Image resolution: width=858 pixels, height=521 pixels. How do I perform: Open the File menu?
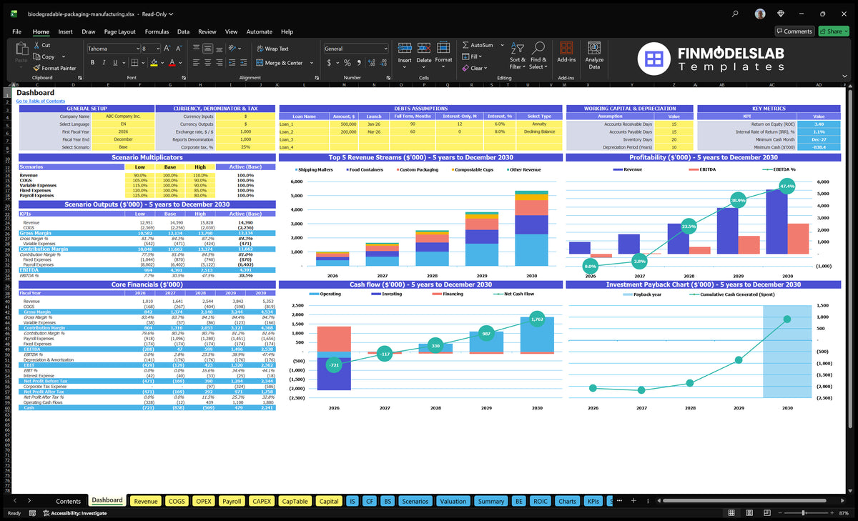pyautogui.click(x=16, y=31)
